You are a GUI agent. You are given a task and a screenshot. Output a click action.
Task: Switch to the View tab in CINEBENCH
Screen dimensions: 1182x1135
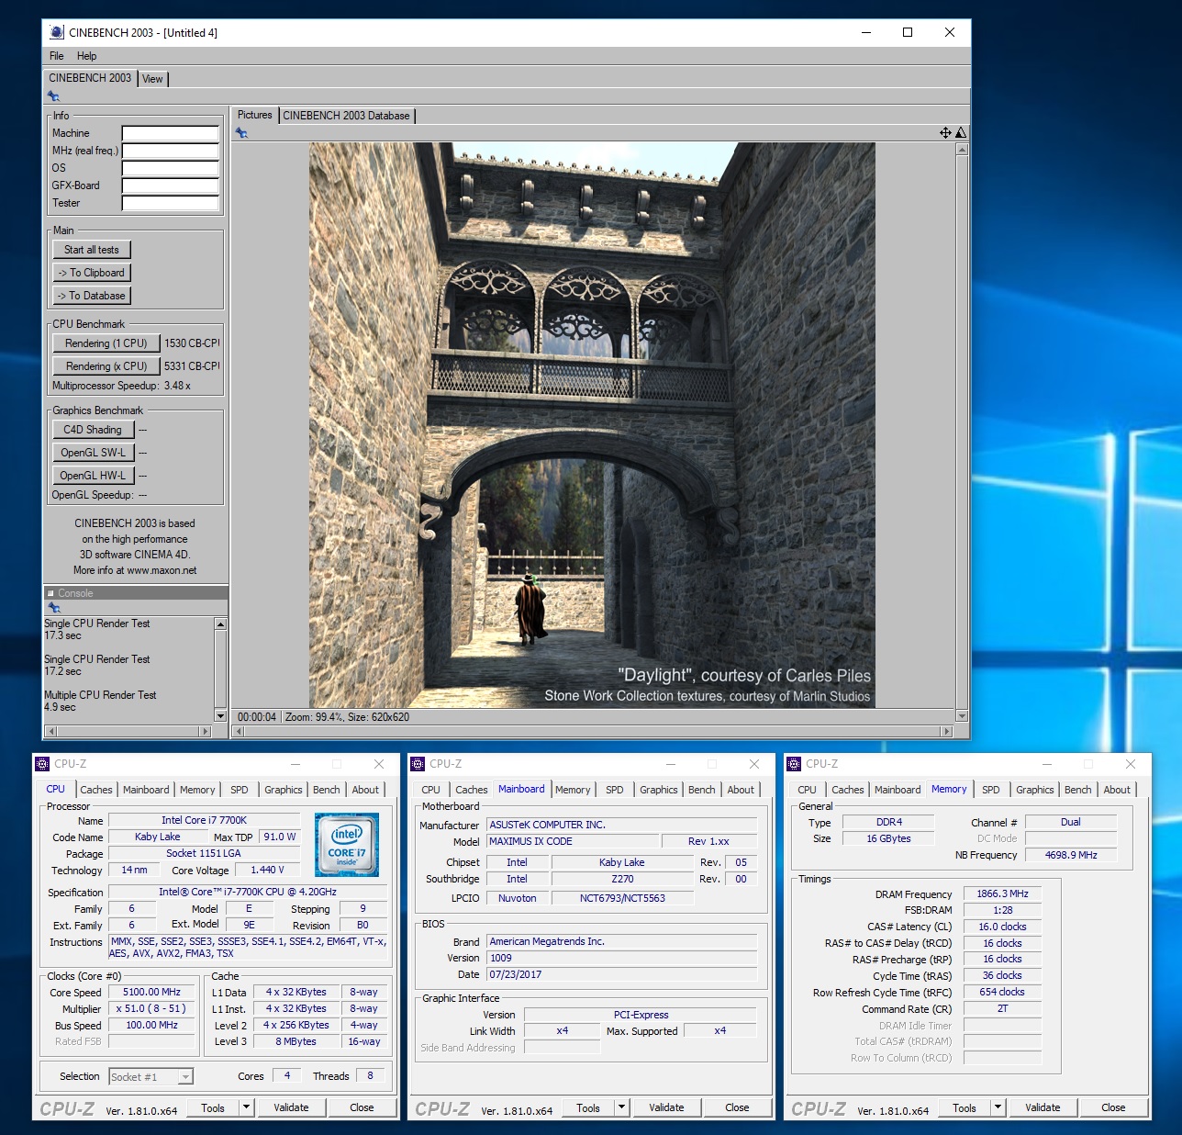pyautogui.click(x=152, y=79)
